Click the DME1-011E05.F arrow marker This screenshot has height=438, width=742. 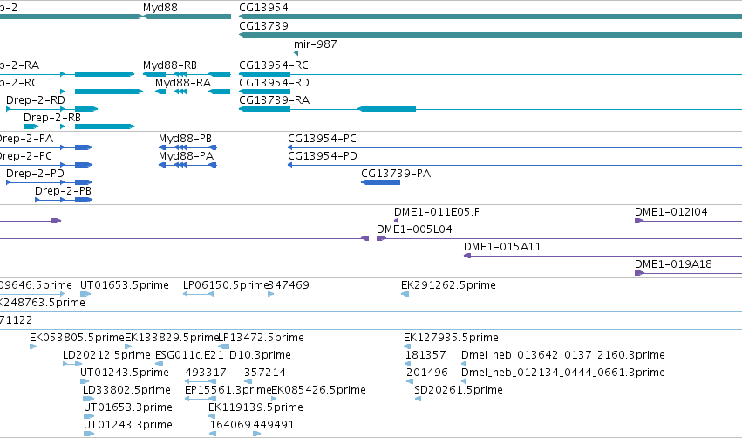(x=396, y=221)
